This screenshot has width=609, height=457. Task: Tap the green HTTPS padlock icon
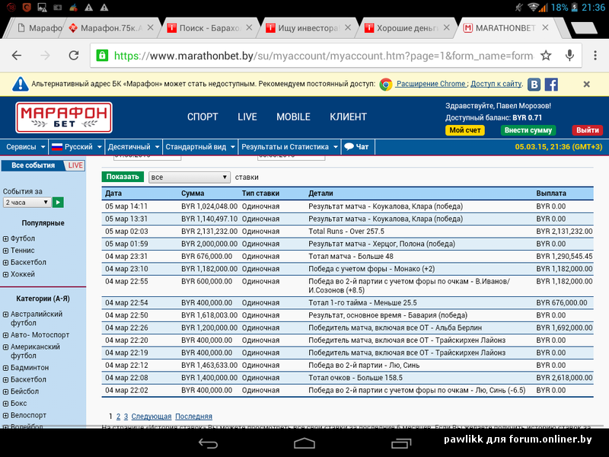(x=102, y=55)
